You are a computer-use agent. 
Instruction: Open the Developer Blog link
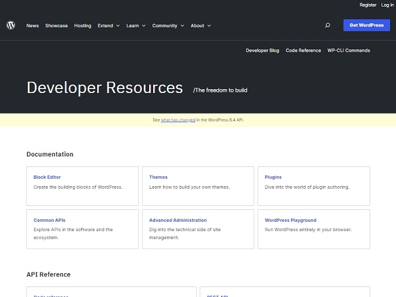tap(263, 51)
